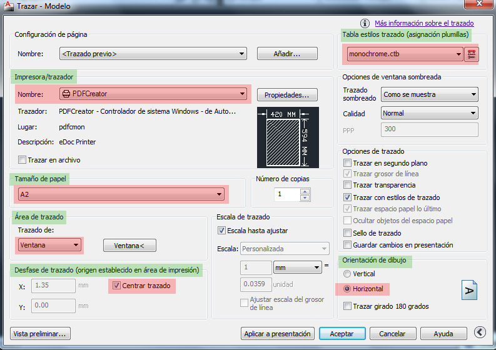Open the Calidad Normal dropdown
Image resolution: width=496 pixels, height=350 pixels.
[430, 113]
